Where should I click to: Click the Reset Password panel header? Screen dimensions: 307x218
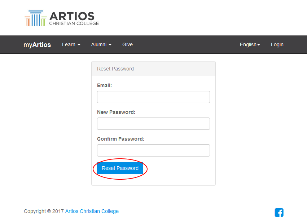pos(115,68)
